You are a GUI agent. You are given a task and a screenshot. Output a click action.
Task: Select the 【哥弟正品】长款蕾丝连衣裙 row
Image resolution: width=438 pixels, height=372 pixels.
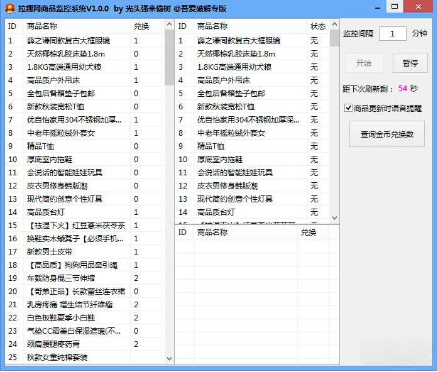[x=76, y=292]
